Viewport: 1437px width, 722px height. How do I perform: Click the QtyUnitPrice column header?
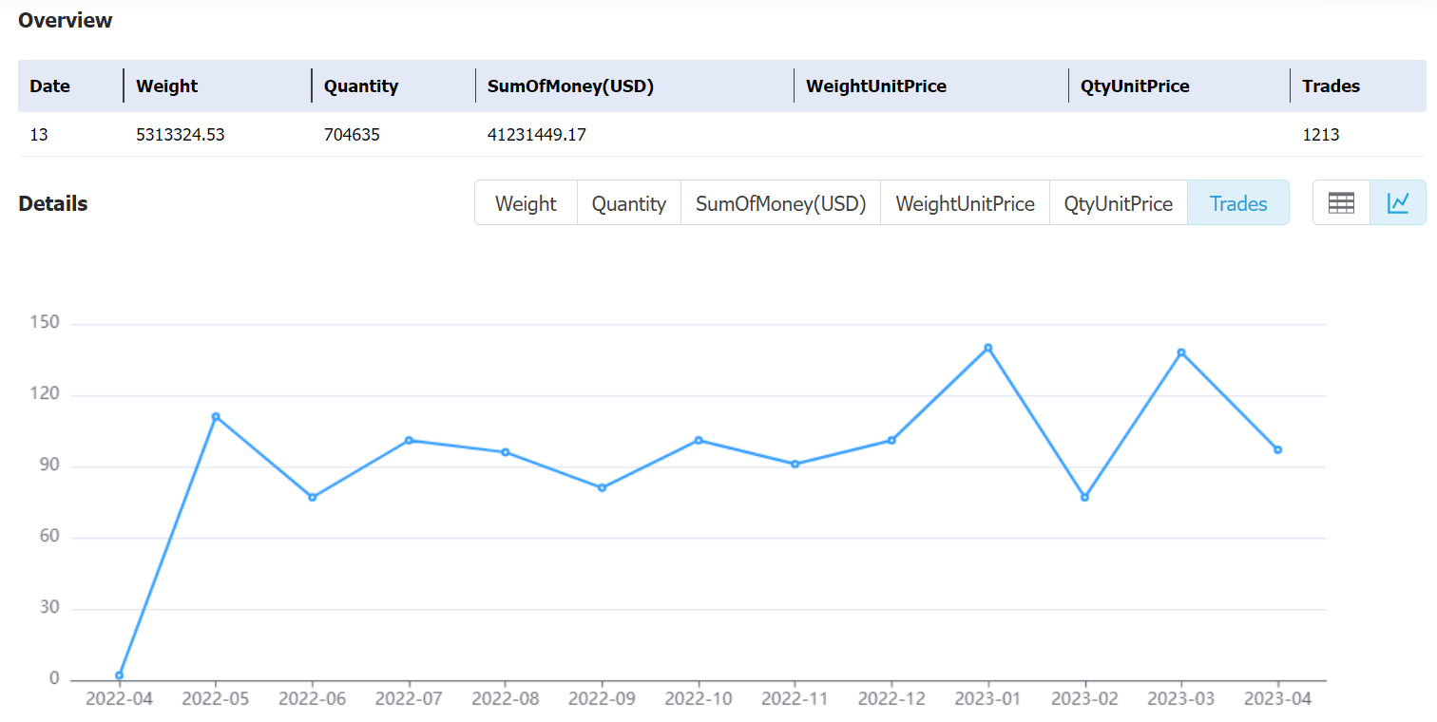pos(1135,85)
